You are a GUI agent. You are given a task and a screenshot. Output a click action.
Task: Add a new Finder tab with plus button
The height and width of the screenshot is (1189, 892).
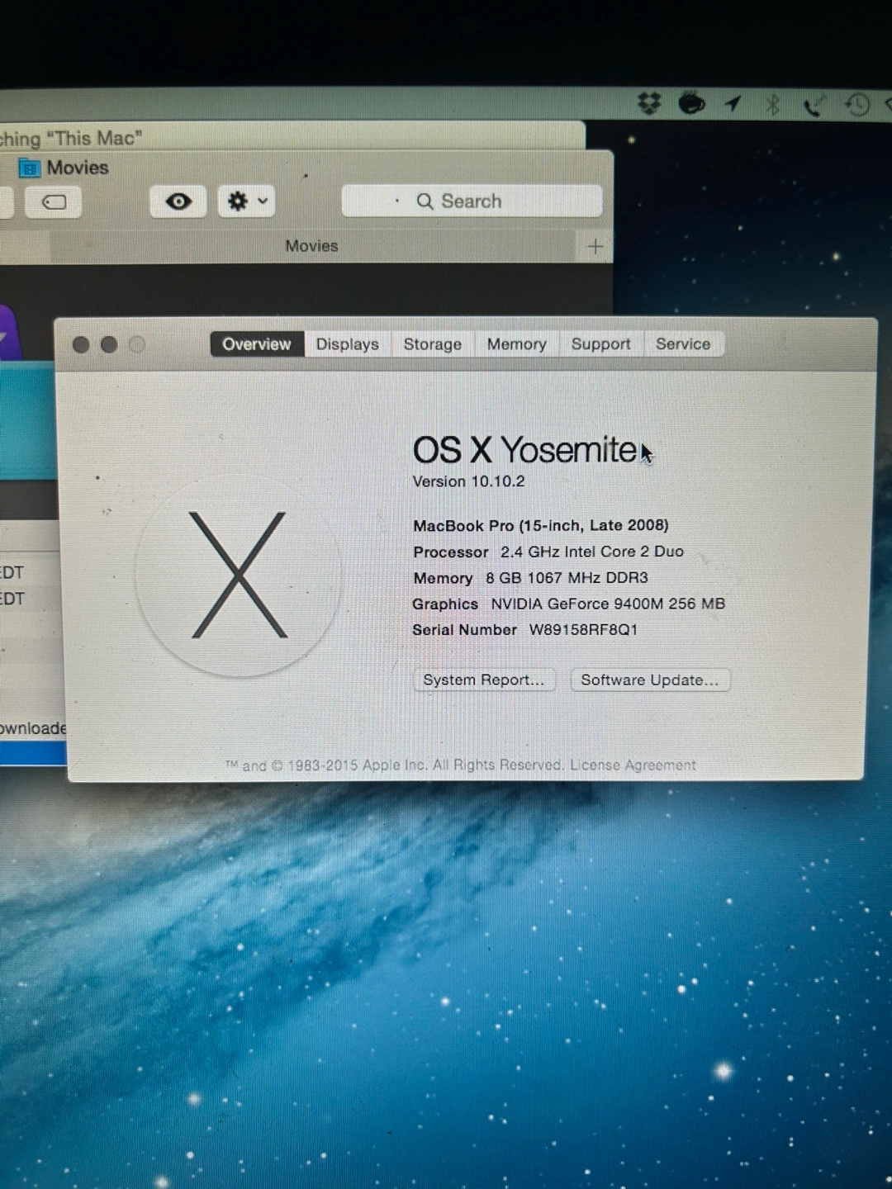[595, 247]
